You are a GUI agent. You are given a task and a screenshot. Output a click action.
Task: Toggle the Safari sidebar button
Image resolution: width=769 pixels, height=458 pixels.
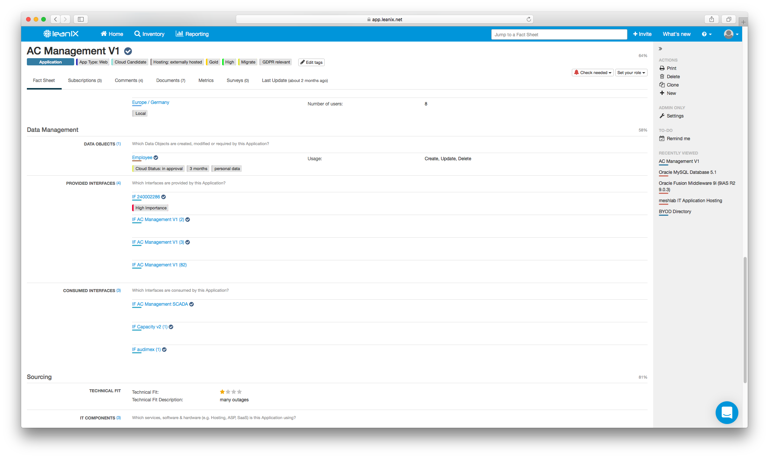pyautogui.click(x=81, y=19)
